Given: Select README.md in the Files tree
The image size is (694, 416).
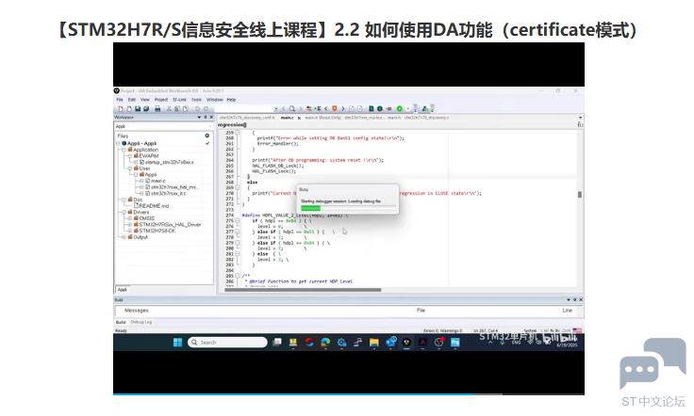Looking at the screenshot, I should (x=152, y=206).
